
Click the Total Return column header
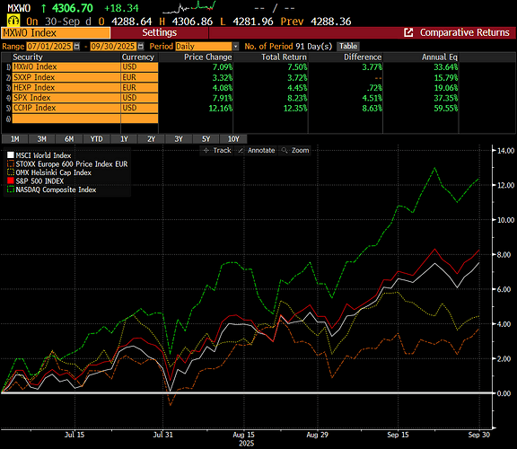(x=284, y=57)
